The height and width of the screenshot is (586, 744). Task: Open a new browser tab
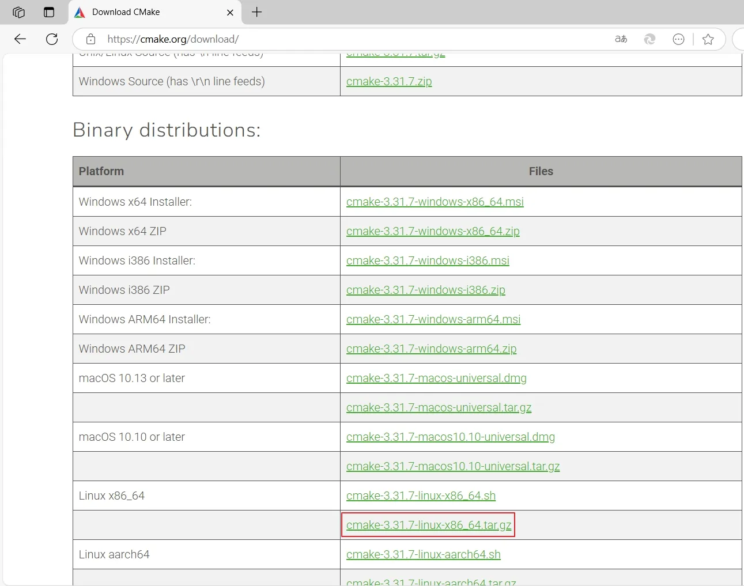(x=256, y=12)
